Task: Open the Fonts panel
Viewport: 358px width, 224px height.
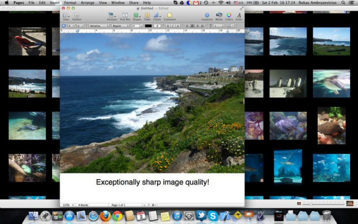Action: click(x=239, y=16)
